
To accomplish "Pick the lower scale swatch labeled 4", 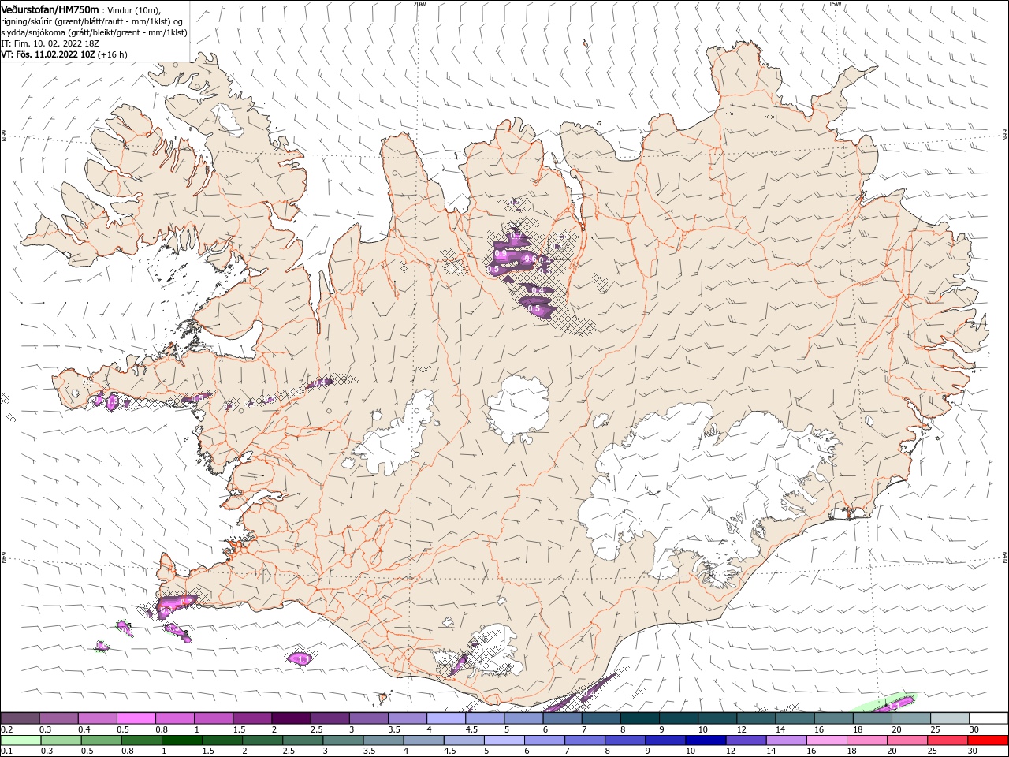I will click(423, 740).
